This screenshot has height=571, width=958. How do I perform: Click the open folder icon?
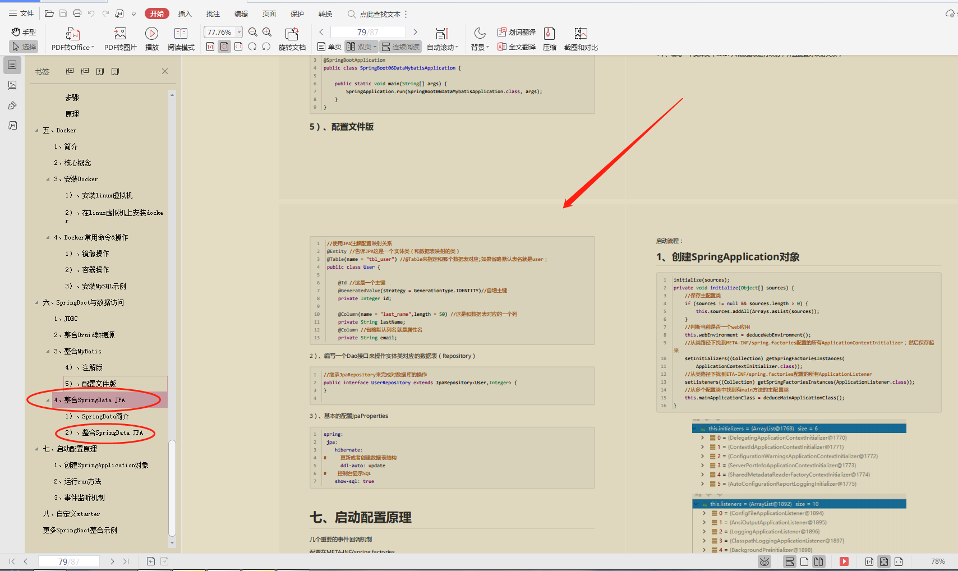click(49, 13)
